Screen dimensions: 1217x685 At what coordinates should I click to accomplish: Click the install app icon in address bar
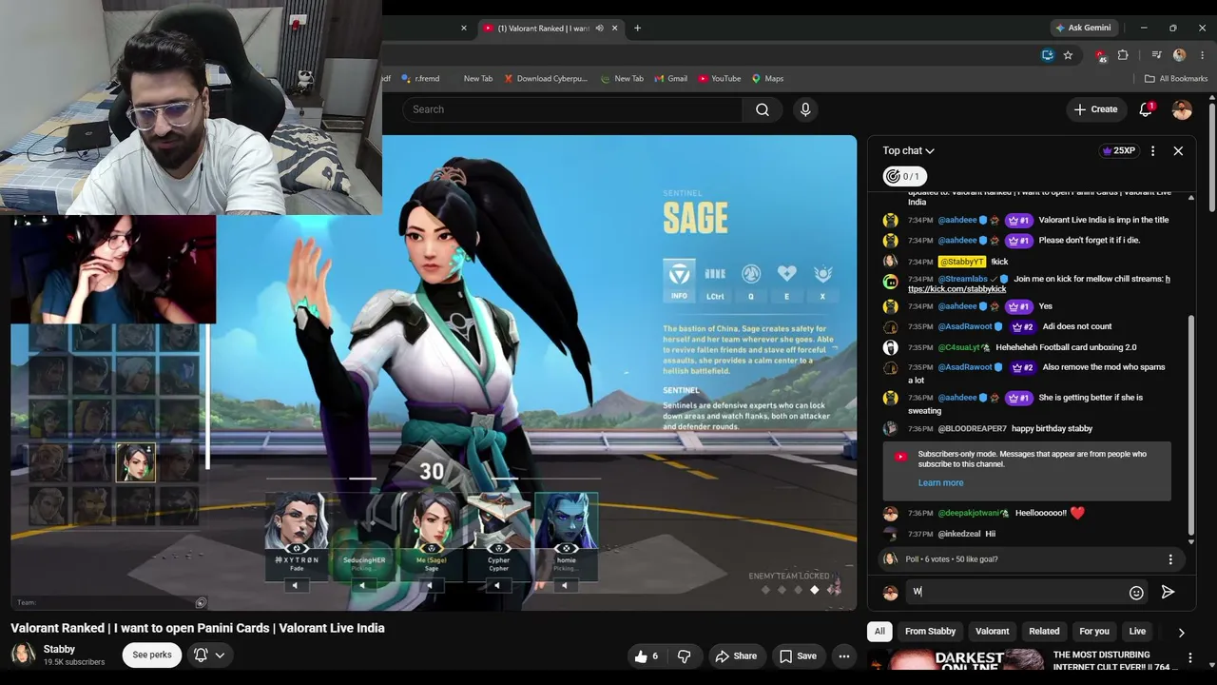pos(1048,55)
